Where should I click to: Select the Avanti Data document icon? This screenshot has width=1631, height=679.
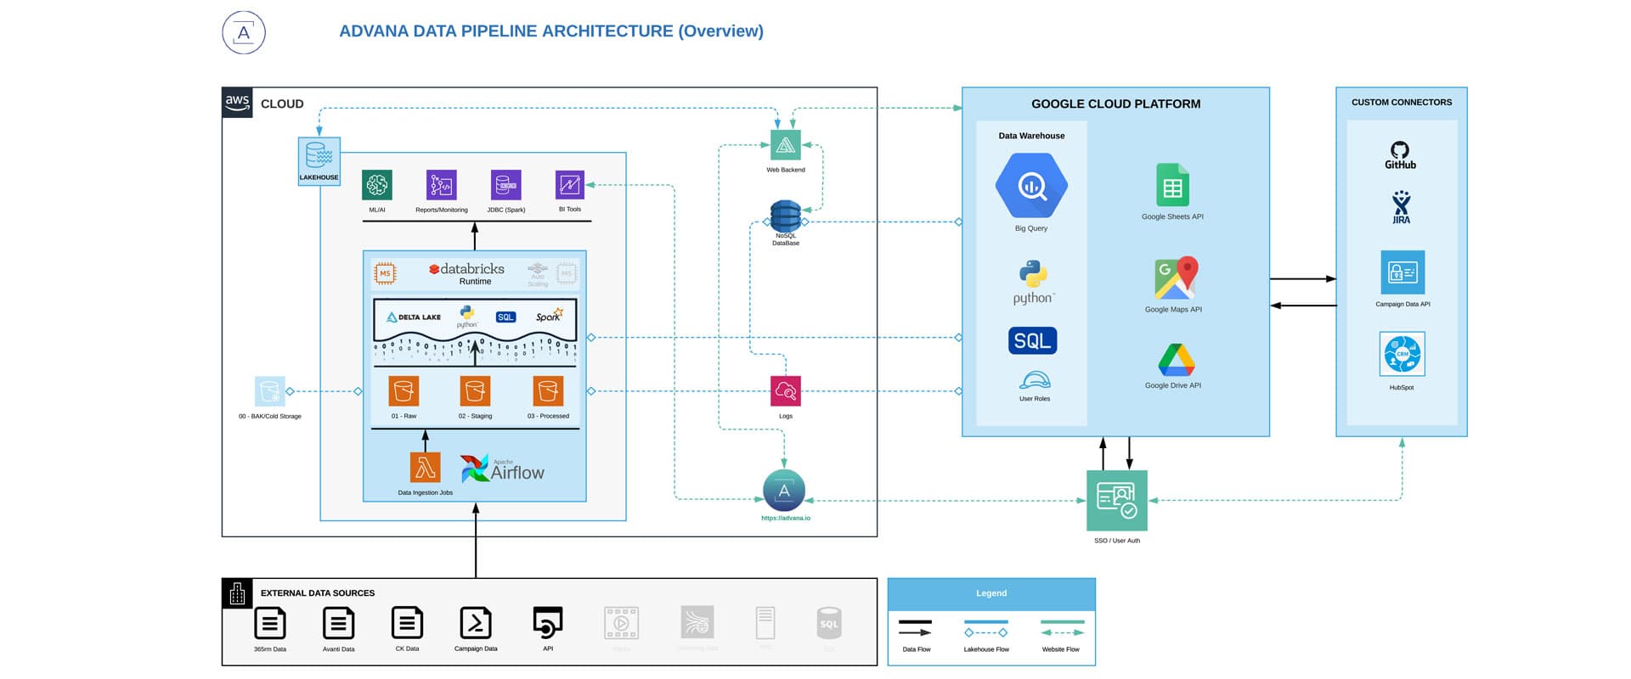(338, 624)
